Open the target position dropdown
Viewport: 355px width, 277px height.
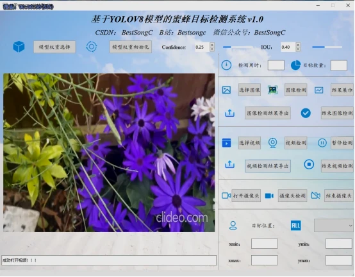334,226
